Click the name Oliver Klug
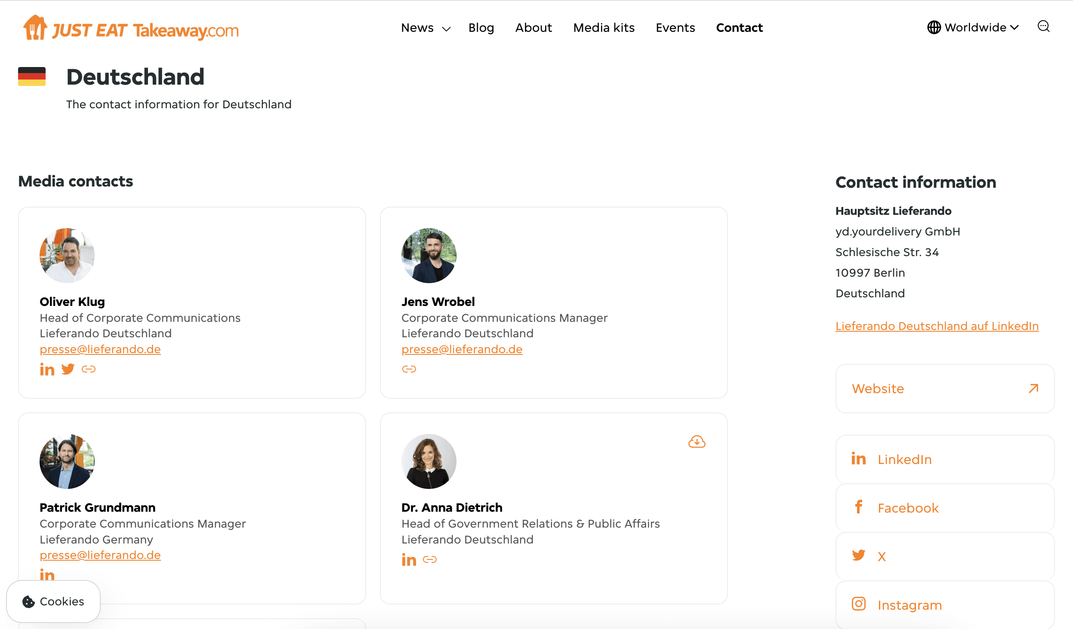 point(72,302)
